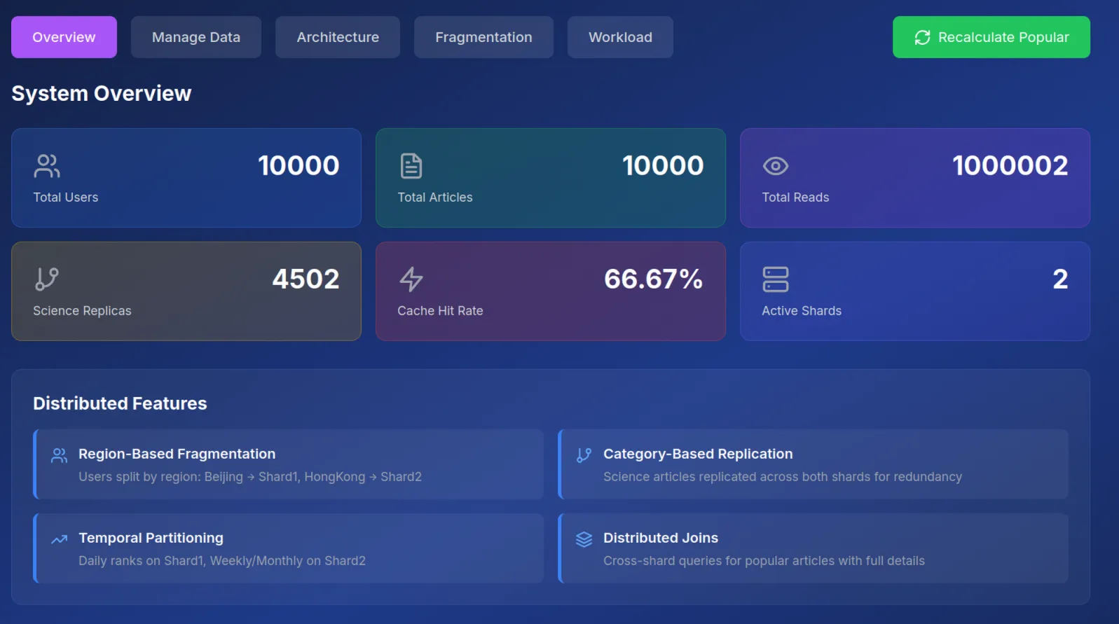
Task: Switch to the Manage Data tab
Action: point(196,37)
